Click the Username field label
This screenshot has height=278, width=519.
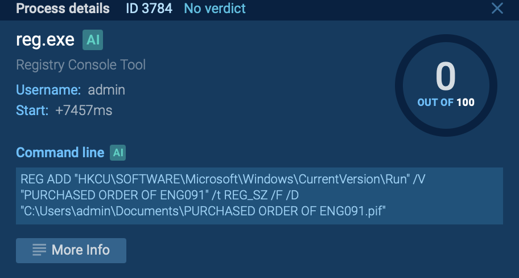48,89
